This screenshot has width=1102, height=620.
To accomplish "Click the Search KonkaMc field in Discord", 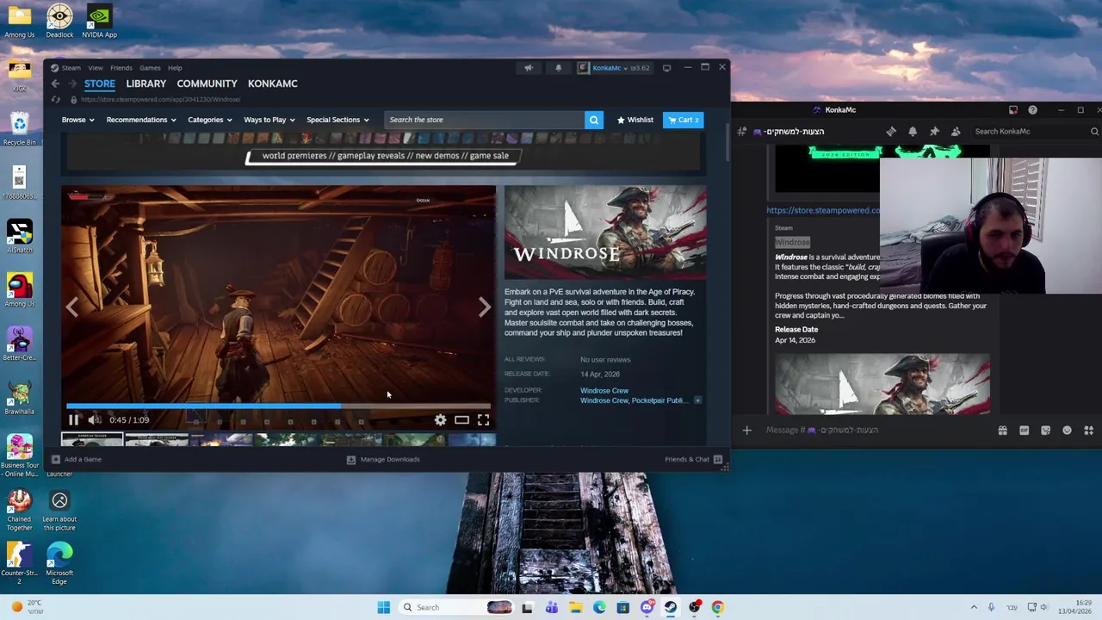I will [x=1036, y=132].
